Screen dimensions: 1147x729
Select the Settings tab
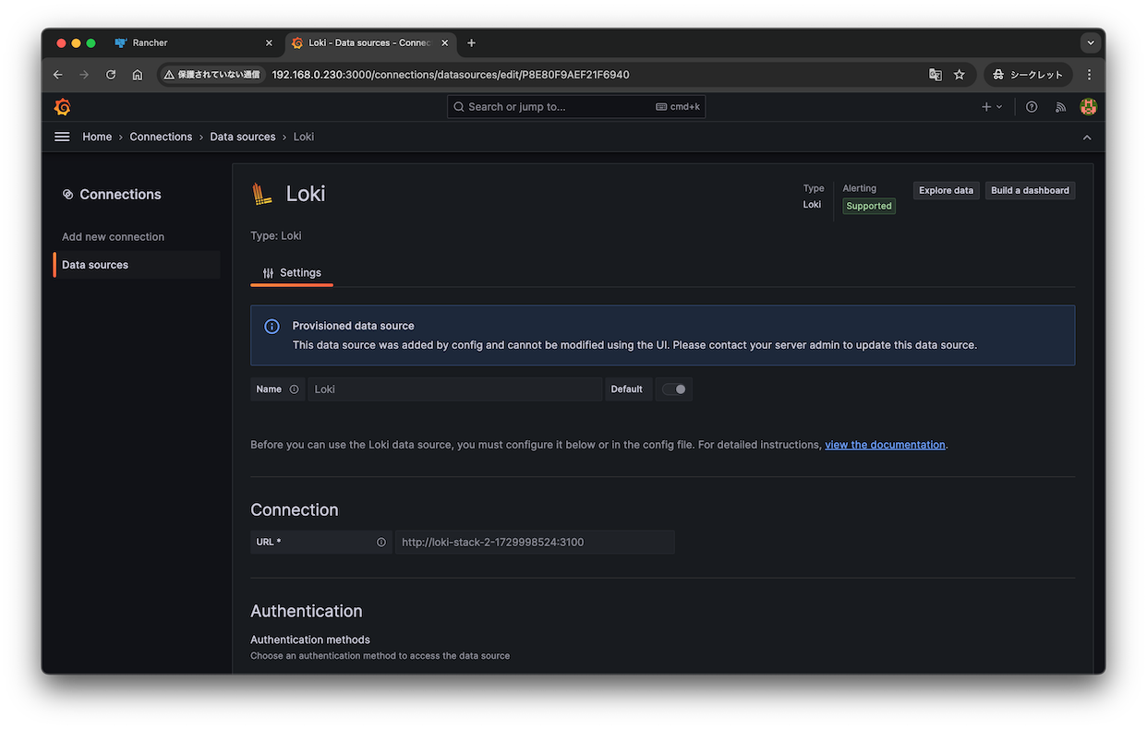(x=292, y=273)
